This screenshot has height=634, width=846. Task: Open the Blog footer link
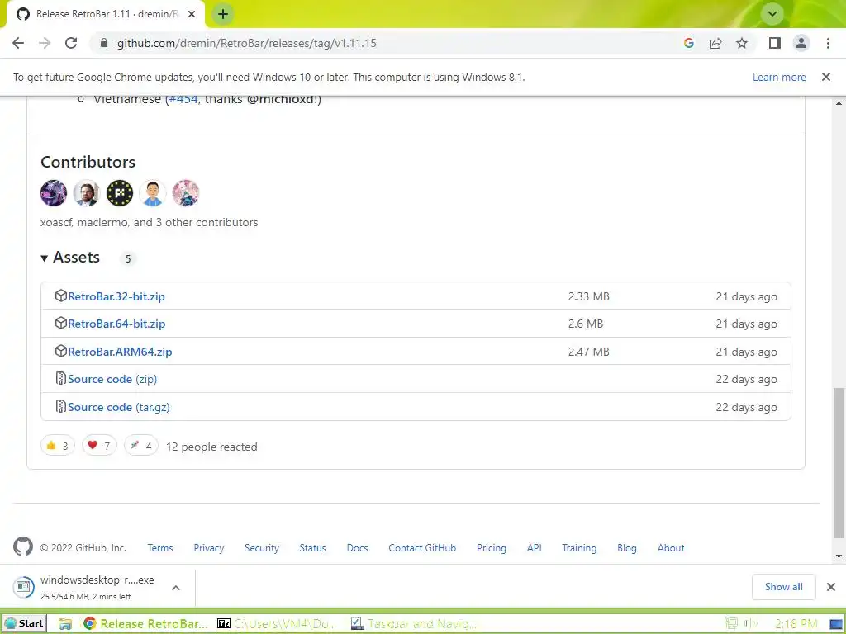tap(627, 548)
